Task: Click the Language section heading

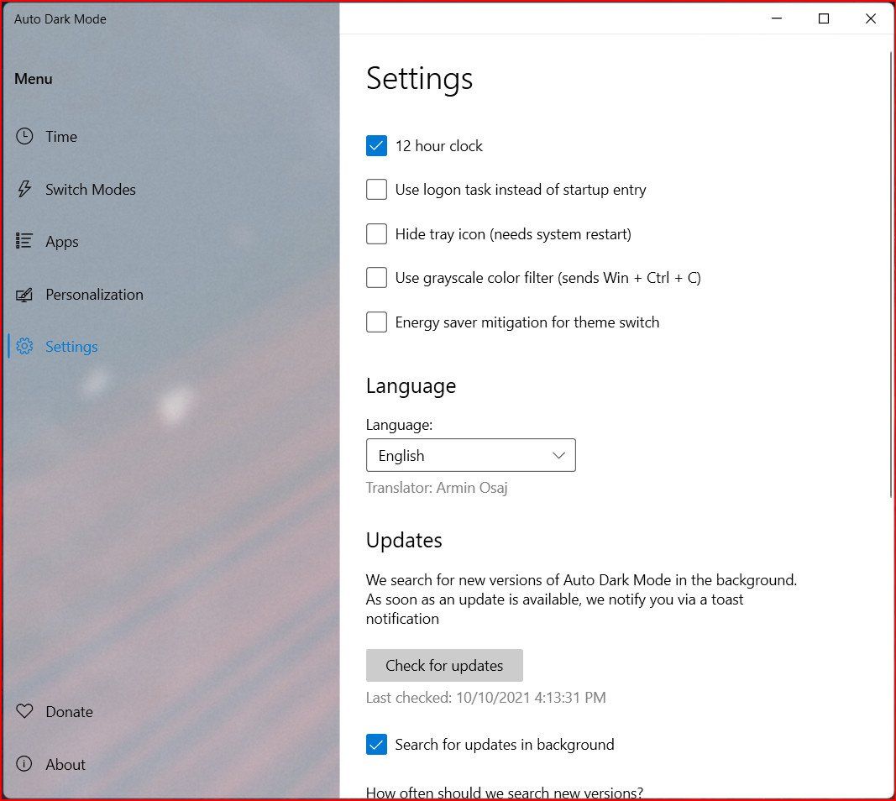Action: [411, 386]
